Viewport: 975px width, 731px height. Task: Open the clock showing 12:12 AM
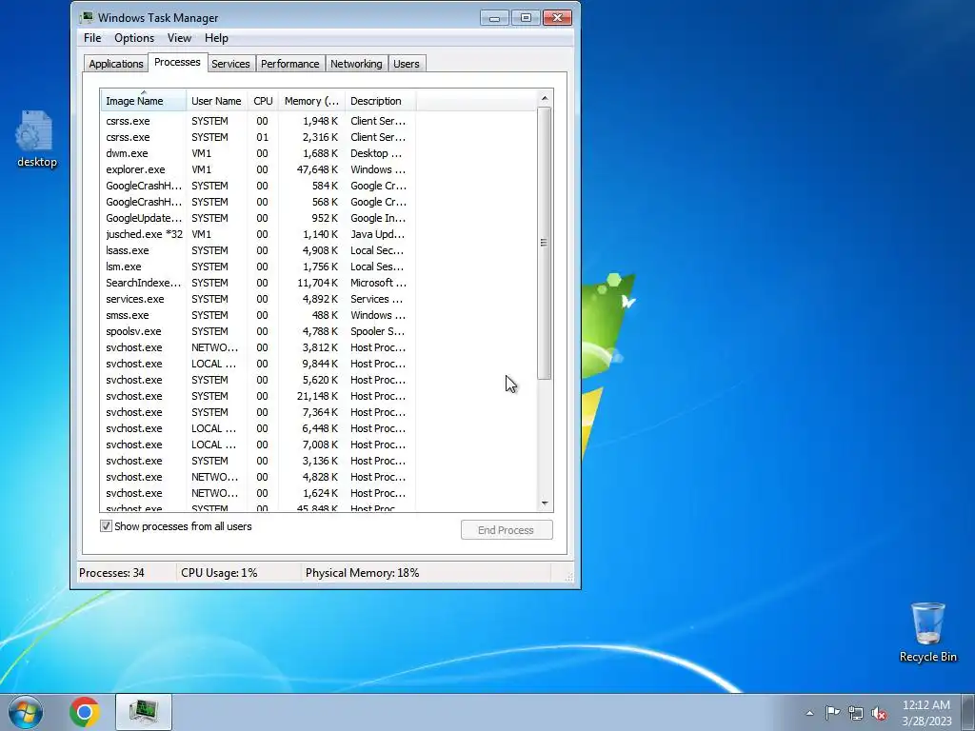926,712
